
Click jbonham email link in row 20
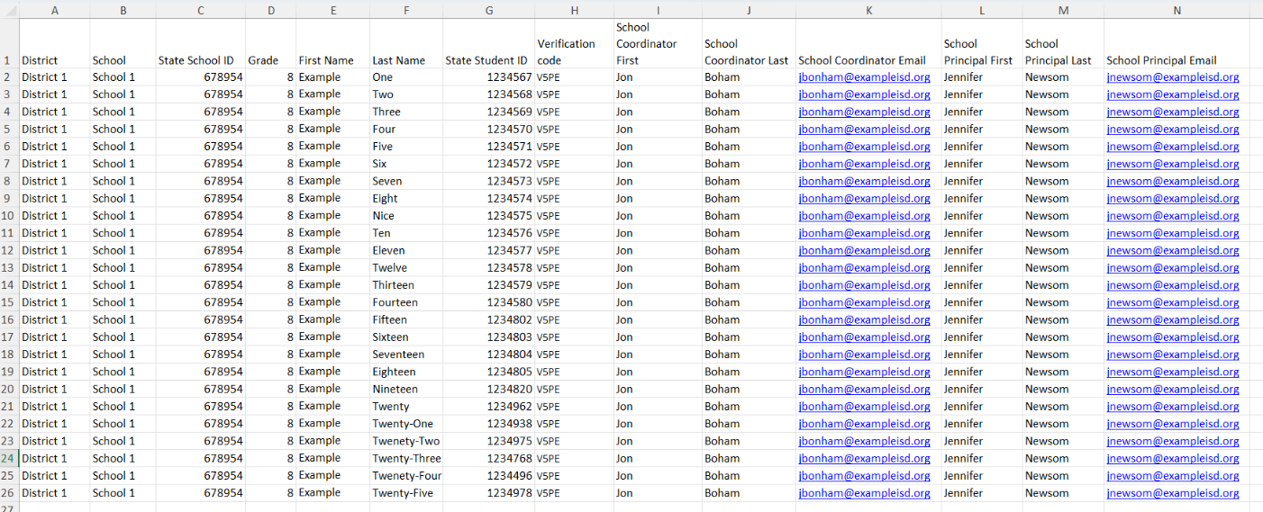point(864,390)
